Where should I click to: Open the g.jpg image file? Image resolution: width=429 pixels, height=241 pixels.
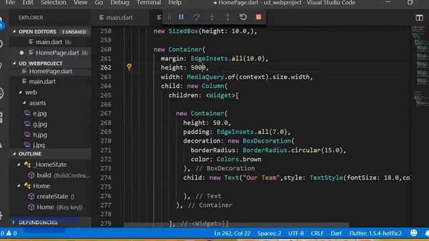[40, 124]
